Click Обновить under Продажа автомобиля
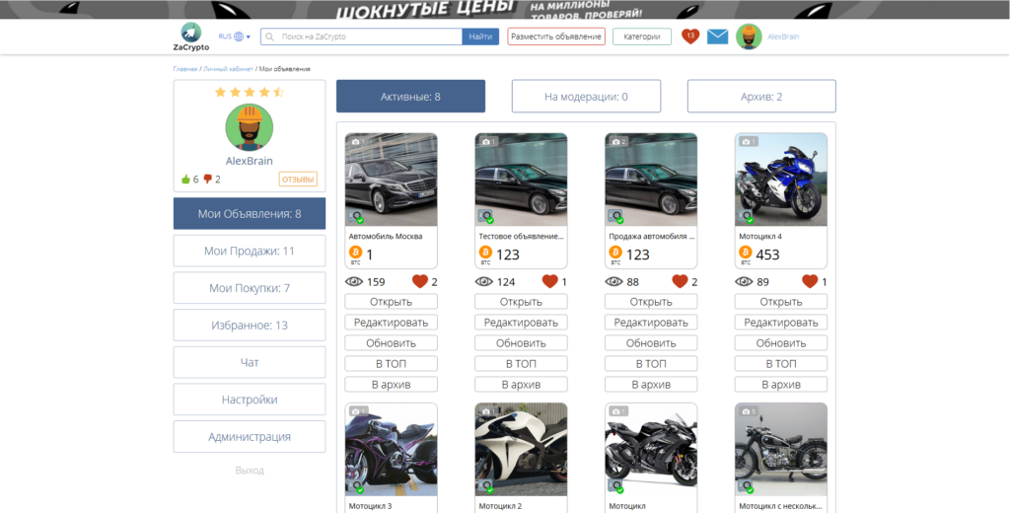The image size is (1010, 513). (x=651, y=343)
